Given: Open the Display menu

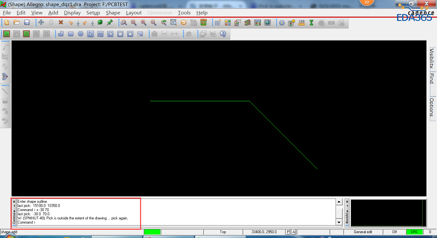Looking at the screenshot, I should tap(72, 13).
